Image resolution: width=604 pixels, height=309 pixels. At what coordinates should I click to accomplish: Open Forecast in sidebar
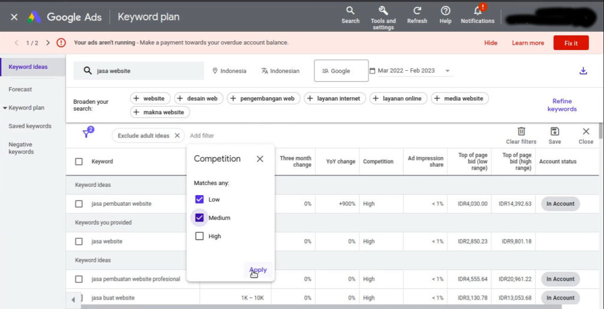[x=21, y=90]
